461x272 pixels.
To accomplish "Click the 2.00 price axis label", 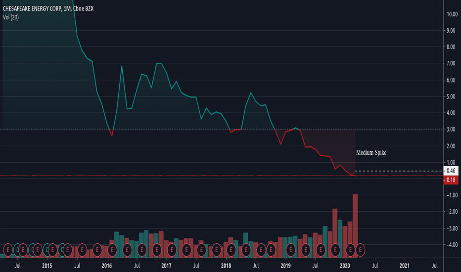I will pyautogui.click(x=451, y=146).
